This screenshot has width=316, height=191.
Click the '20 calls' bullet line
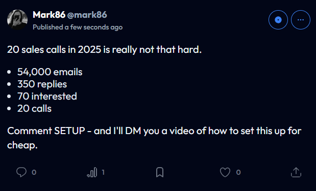34,109
